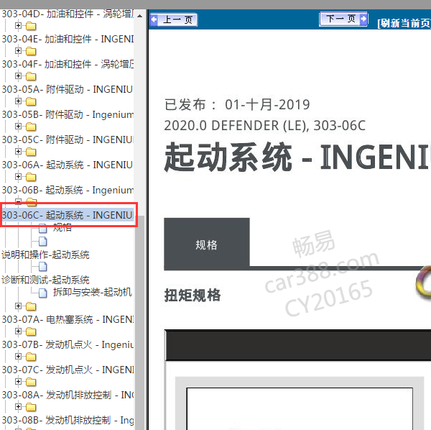The image size is (431, 430).
Task: Expand the folder under 303-04D 加油和控件
Action: tap(18, 26)
